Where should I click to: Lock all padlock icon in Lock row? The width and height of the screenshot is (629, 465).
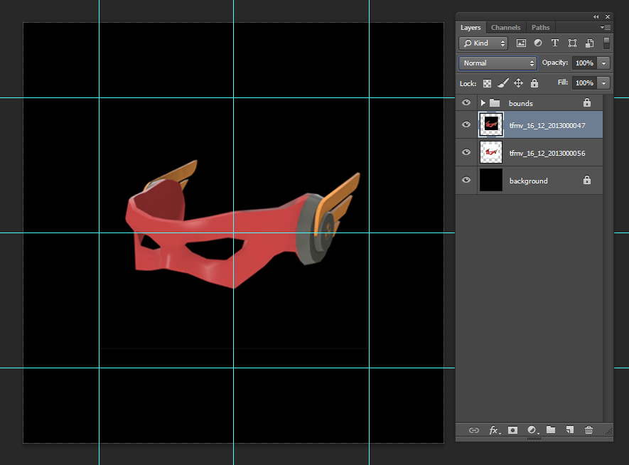click(534, 83)
